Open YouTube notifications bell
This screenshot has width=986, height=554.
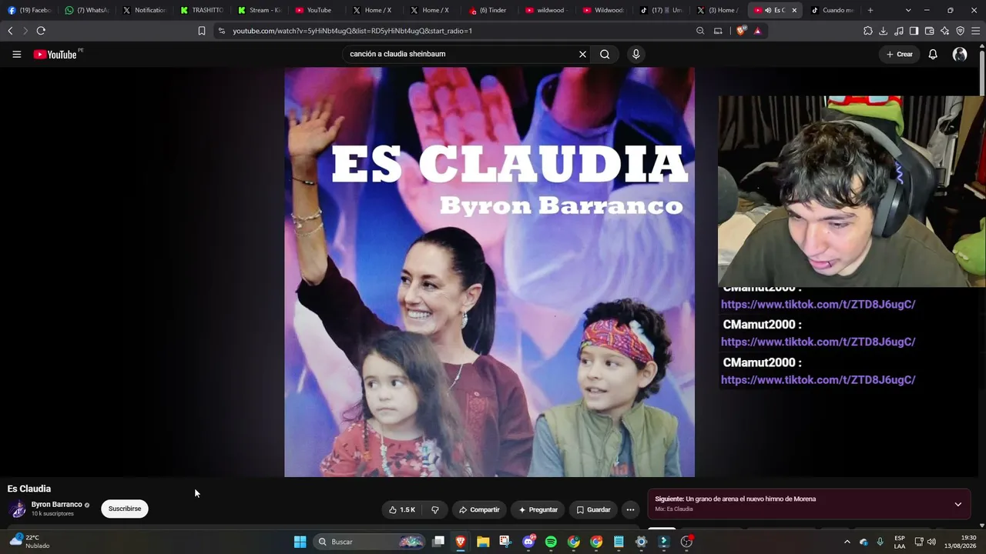933,54
